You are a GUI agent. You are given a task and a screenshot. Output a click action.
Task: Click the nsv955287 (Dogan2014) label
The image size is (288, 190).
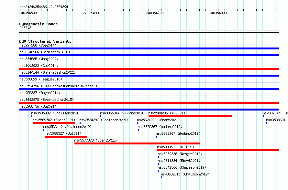[40, 93]
